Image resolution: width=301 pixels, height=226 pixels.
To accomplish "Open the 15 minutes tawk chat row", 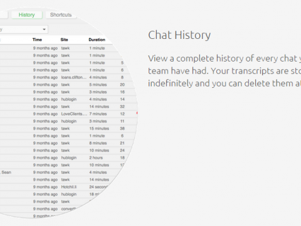I will point(67,129).
